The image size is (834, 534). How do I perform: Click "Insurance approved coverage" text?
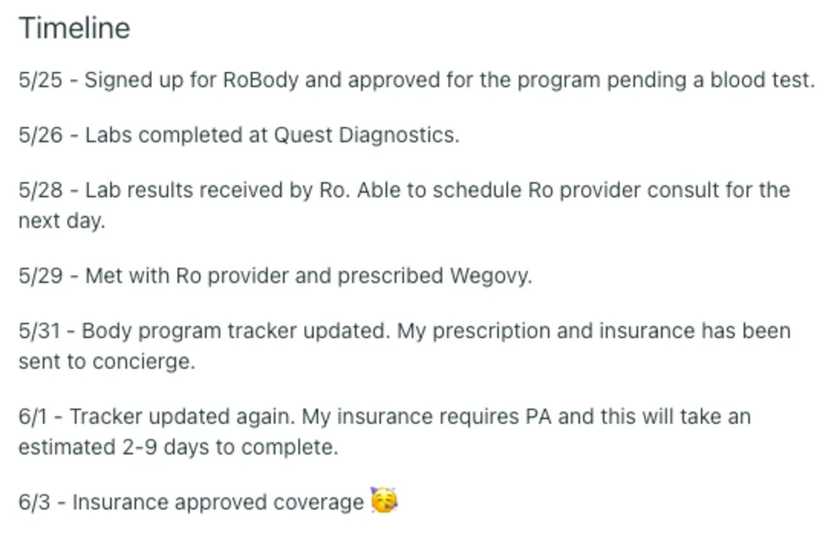coord(218,502)
